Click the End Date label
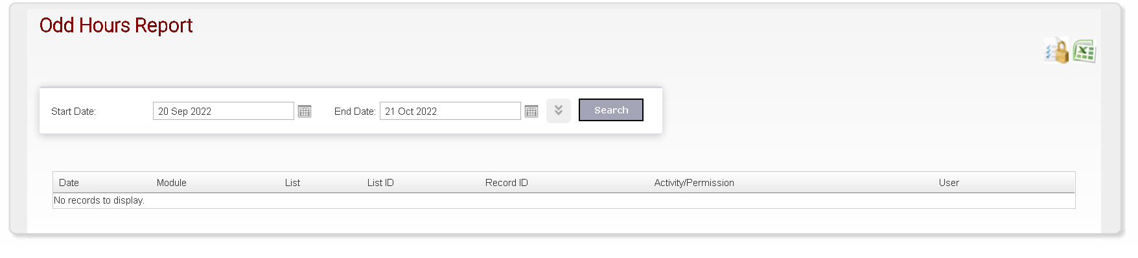1138x258 pixels. click(x=354, y=111)
